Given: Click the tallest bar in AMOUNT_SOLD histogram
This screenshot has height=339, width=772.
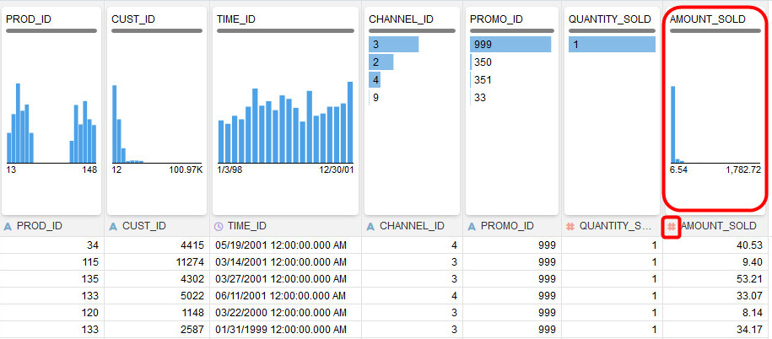Looking at the screenshot, I should (x=673, y=125).
